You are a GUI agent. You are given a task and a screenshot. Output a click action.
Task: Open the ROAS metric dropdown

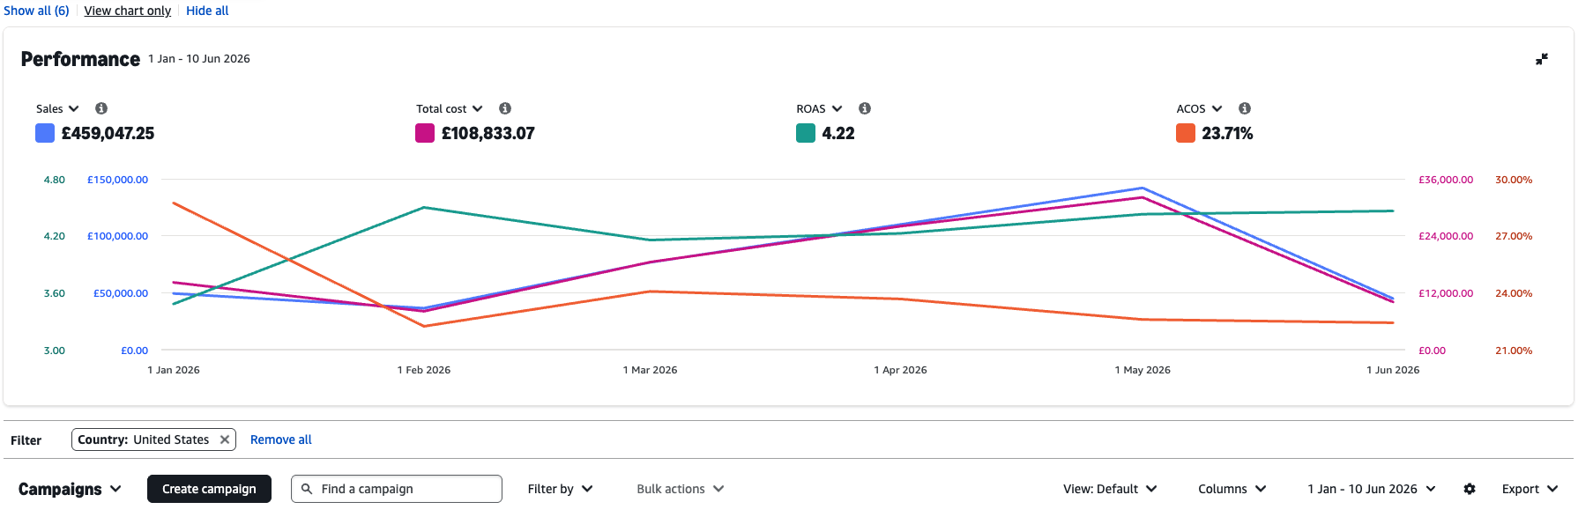(820, 108)
